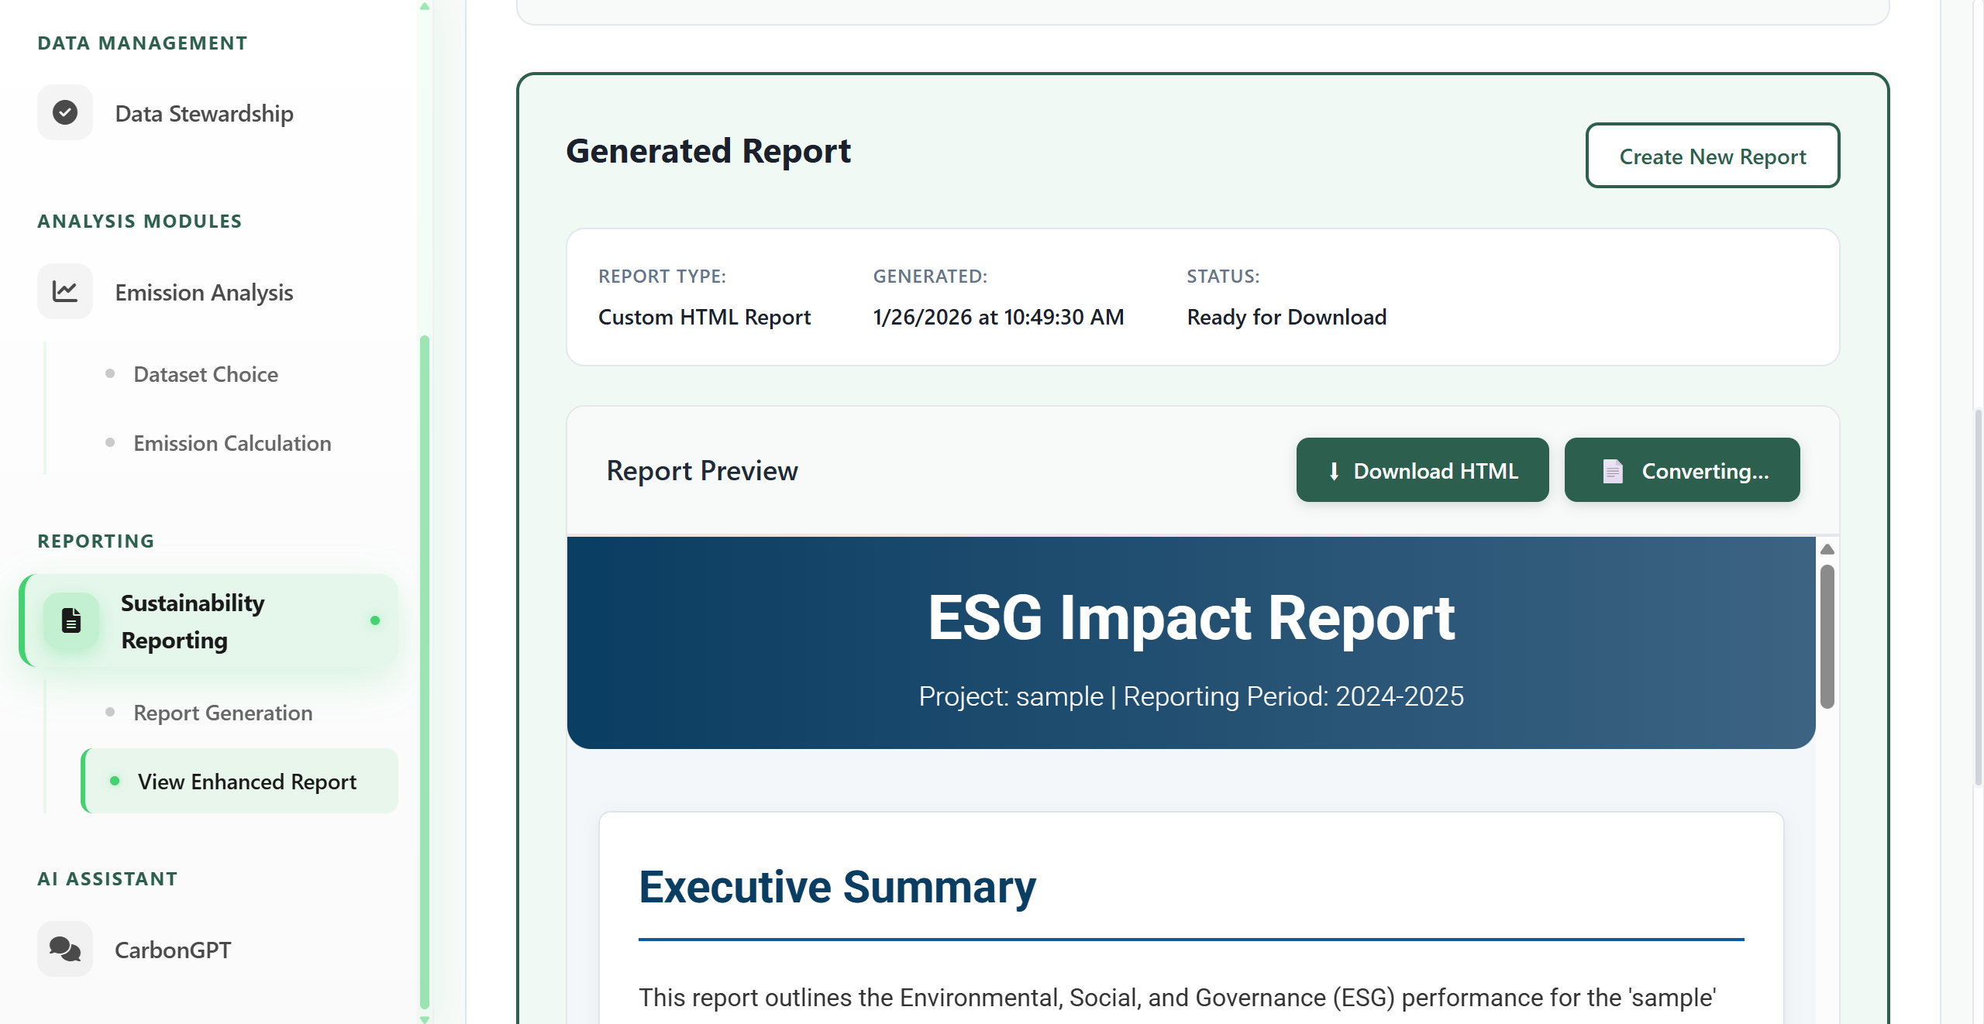Image resolution: width=1984 pixels, height=1024 pixels.
Task: Click the report preview scroll-up arrow
Action: [1827, 549]
